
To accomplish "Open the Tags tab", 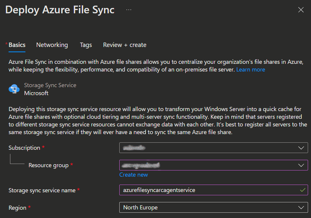I will pos(86,45).
